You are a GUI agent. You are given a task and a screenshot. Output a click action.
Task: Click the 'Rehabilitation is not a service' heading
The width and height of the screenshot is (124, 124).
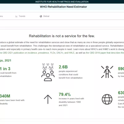(62, 36)
